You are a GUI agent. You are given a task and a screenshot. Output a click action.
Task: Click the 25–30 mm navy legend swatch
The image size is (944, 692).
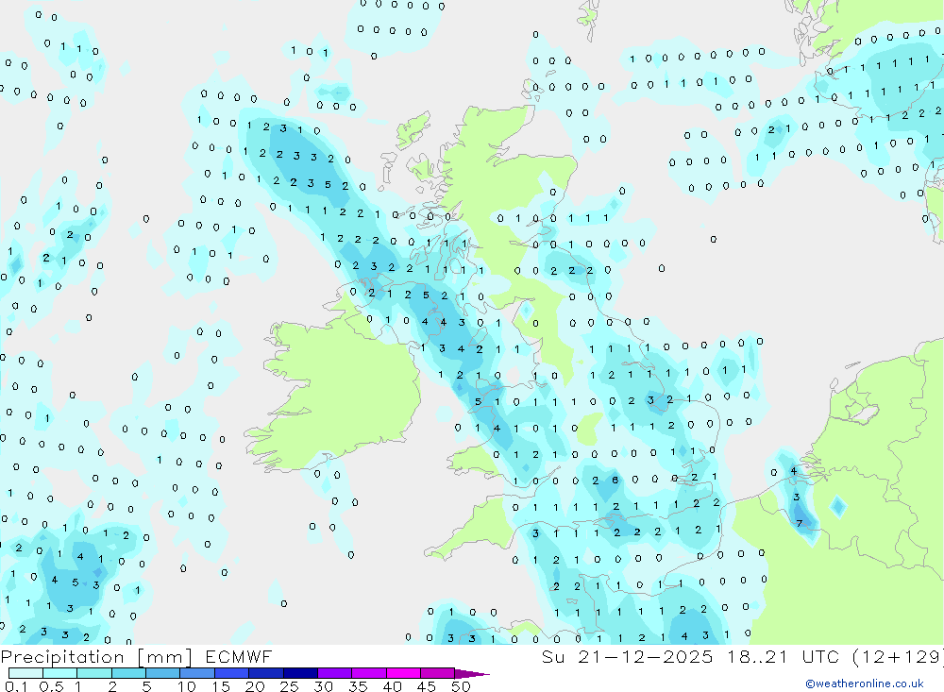300,673
